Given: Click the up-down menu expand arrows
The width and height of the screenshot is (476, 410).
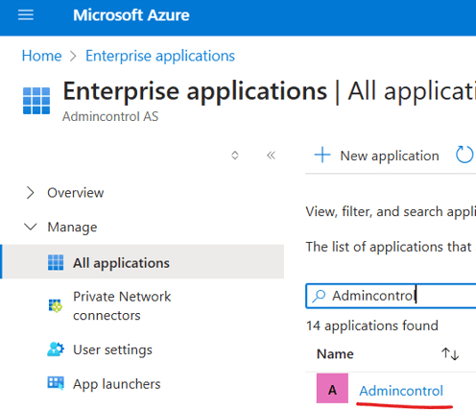Looking at the screenshot, I should click(235, 156).
